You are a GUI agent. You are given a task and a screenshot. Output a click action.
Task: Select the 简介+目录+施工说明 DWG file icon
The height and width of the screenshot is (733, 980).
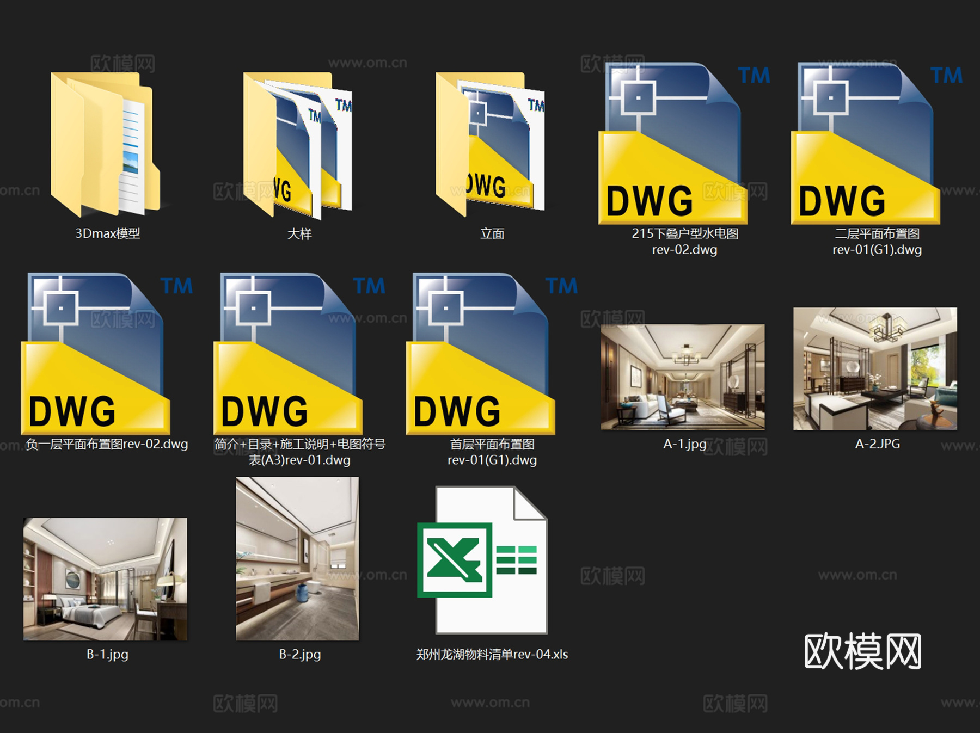click(x=289, y=354)
